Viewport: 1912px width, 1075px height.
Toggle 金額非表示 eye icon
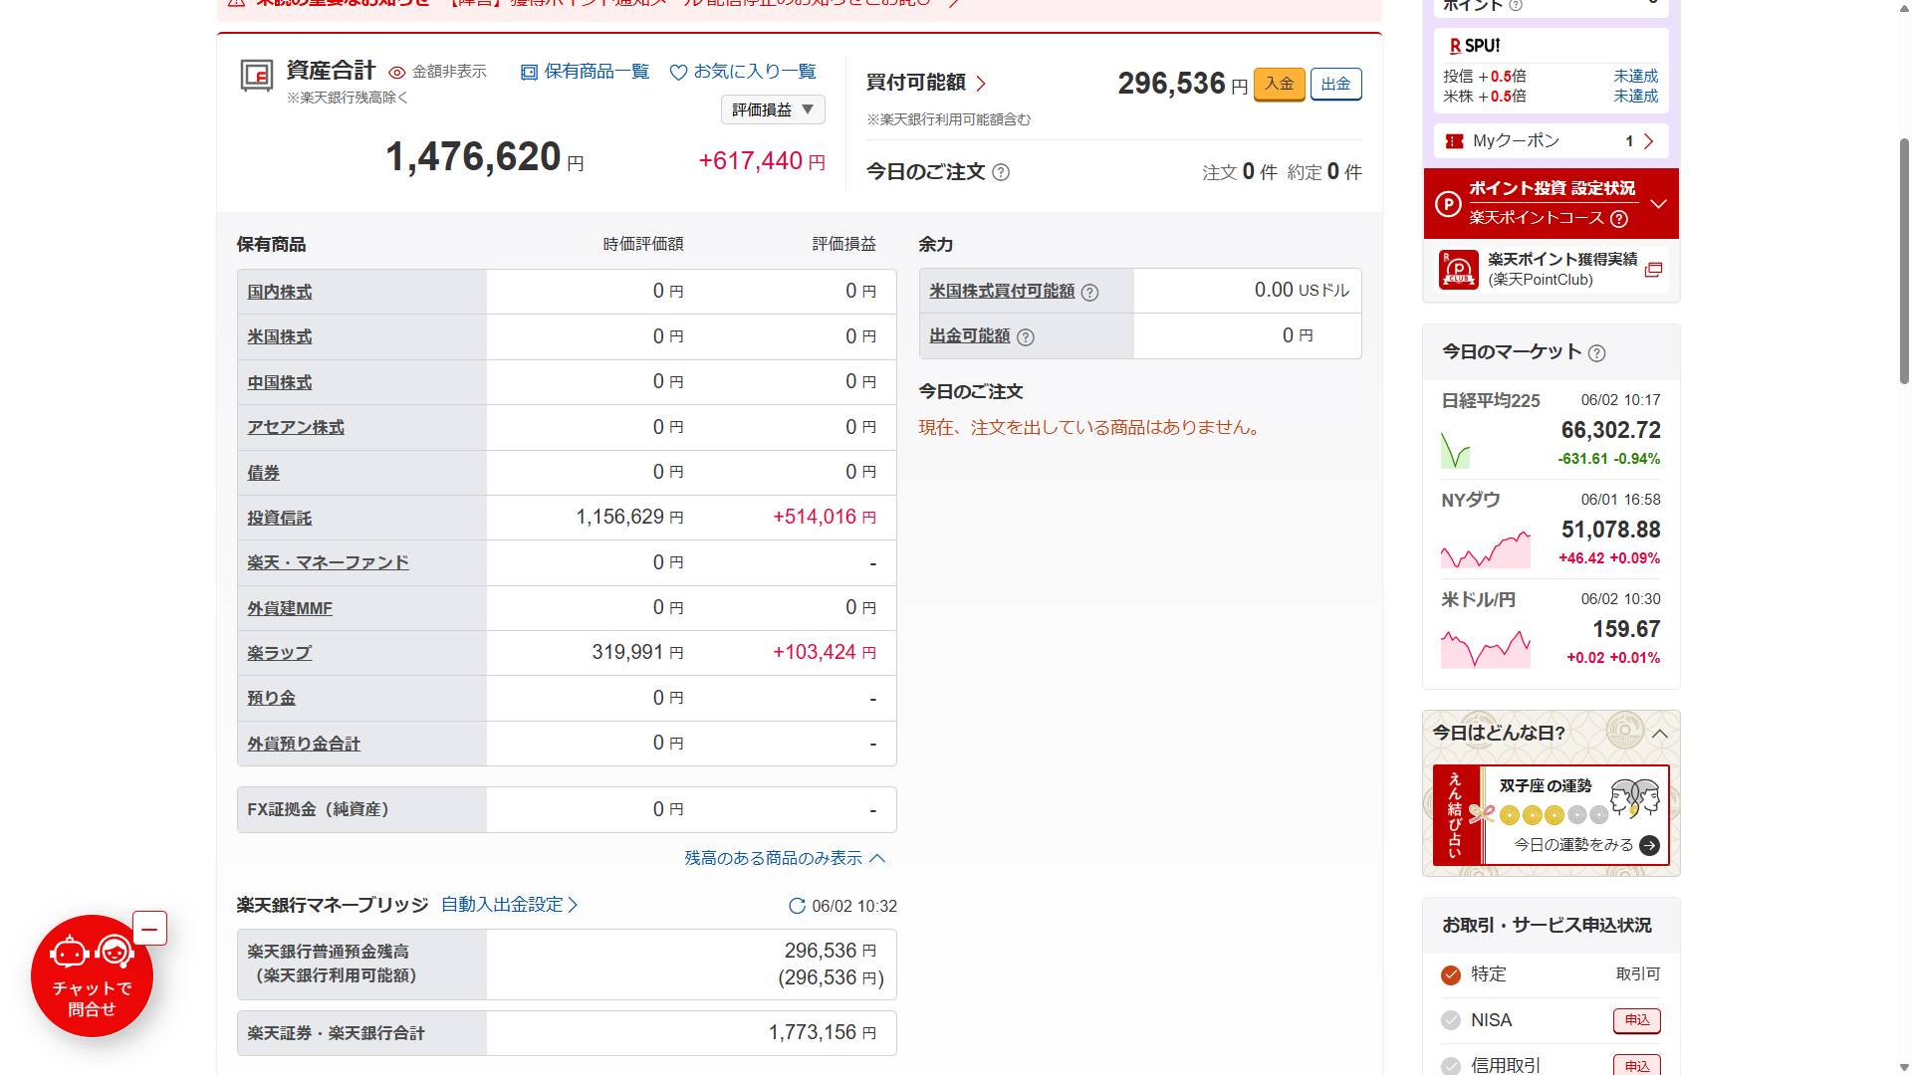click(396, 72)
